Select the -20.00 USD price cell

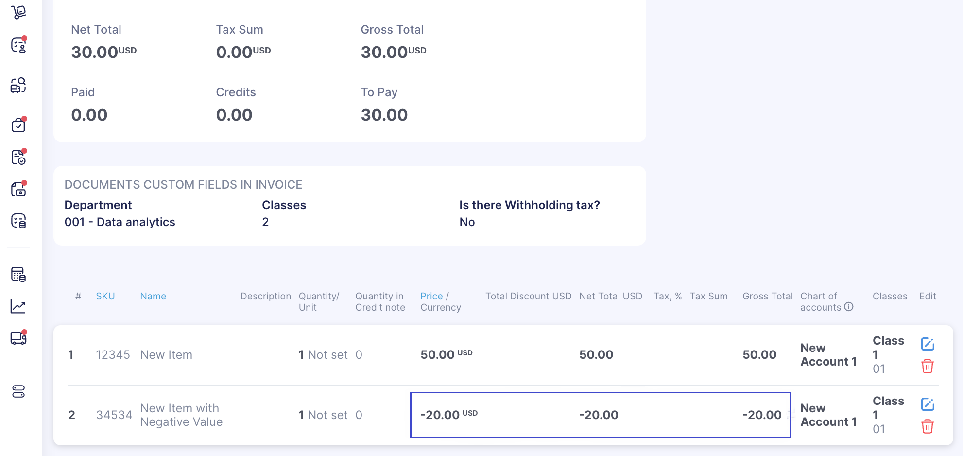click(x=449, y=415)
